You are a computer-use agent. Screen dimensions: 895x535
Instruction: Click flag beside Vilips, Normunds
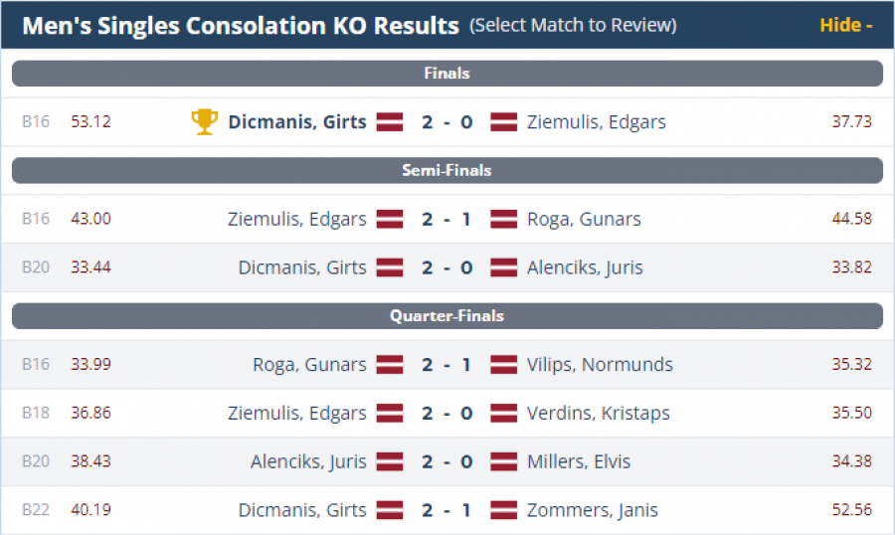[504, 365]
